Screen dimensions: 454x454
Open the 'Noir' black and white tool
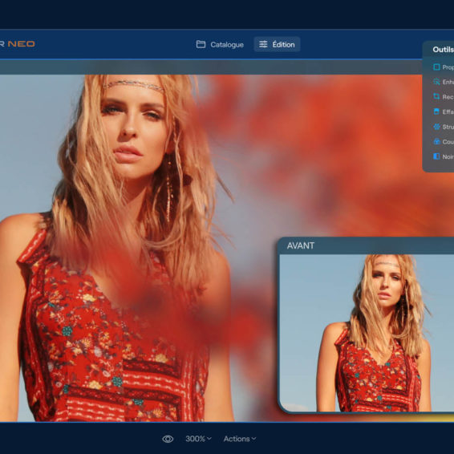click(x=443, y=156)
